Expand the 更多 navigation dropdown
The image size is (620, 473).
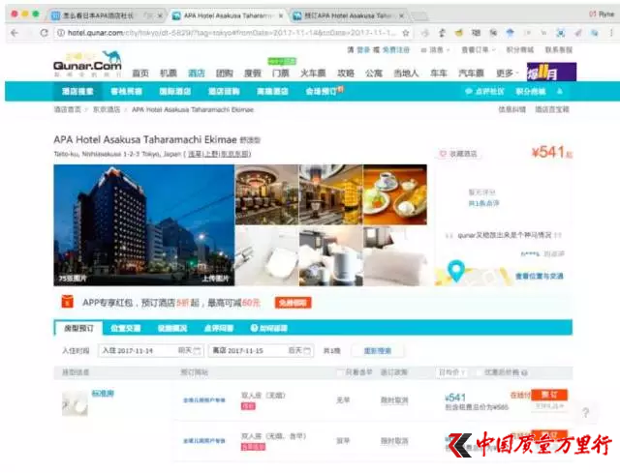pyautogui.click(x=507, y=74)
